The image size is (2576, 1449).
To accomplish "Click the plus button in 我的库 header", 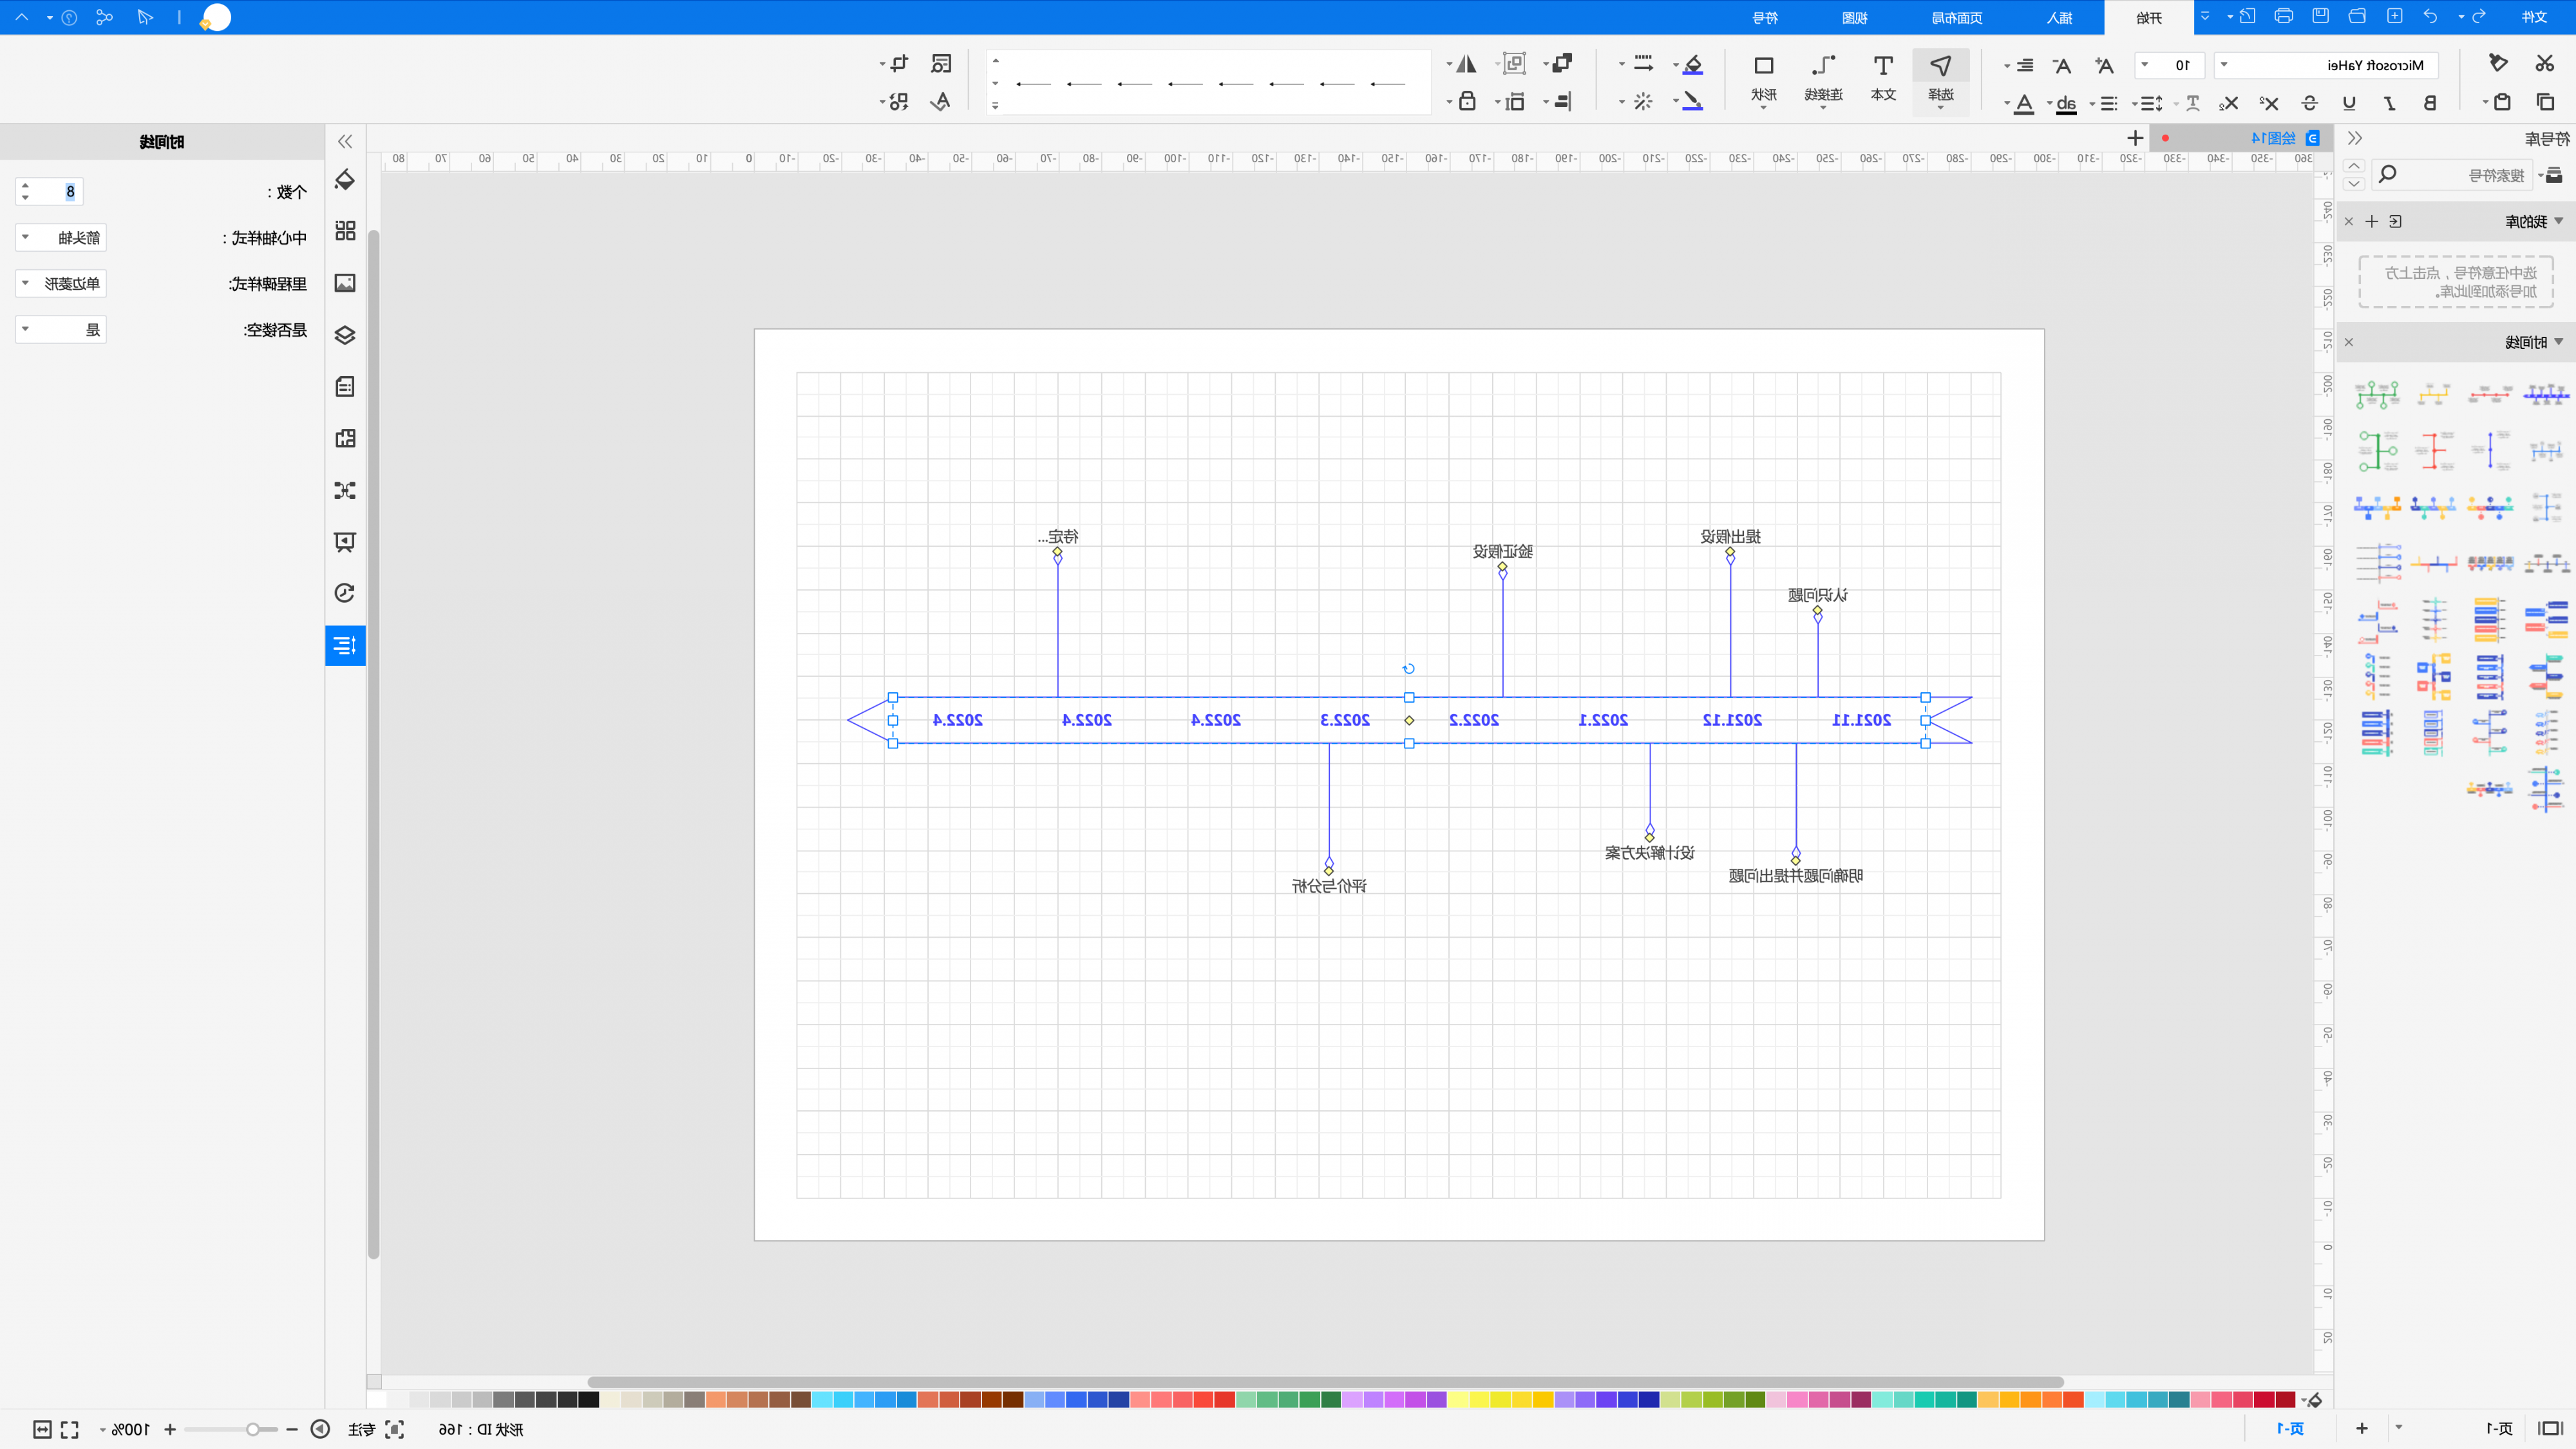I will [2372, 221].
